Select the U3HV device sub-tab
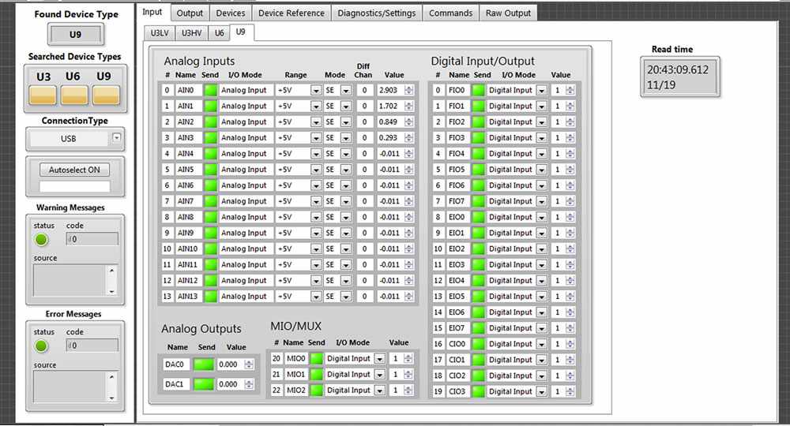This screenshot has height=426, width=790. [192, 32]
